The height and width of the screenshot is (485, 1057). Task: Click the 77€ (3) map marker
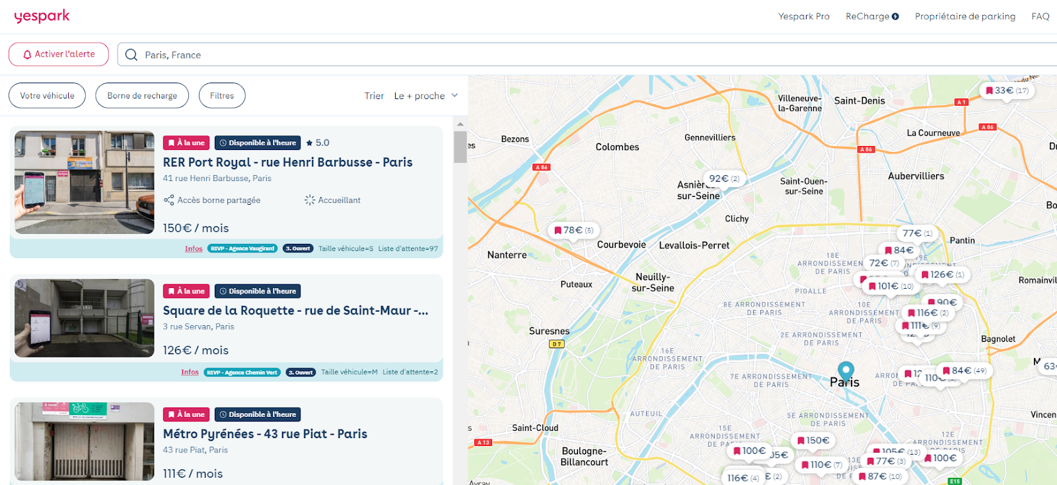pyautogui.click(x=886, y=461)
